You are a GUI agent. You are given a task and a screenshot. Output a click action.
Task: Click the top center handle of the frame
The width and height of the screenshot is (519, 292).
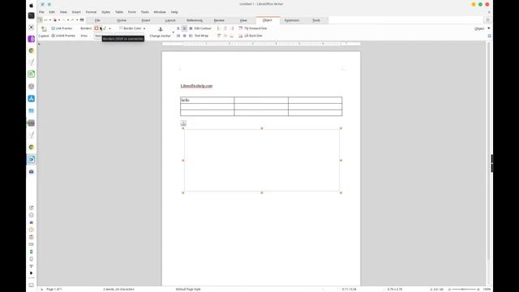tap(262, 128)
